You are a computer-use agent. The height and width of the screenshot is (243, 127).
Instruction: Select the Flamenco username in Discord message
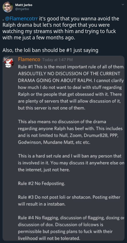pos(29,59)
